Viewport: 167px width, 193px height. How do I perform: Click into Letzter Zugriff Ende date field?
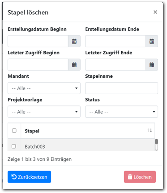click(116, 65)
